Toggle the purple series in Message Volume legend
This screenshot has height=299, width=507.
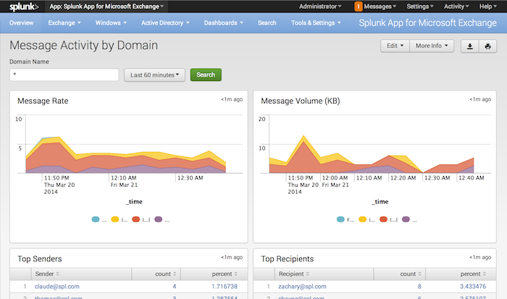click(409, 219)
